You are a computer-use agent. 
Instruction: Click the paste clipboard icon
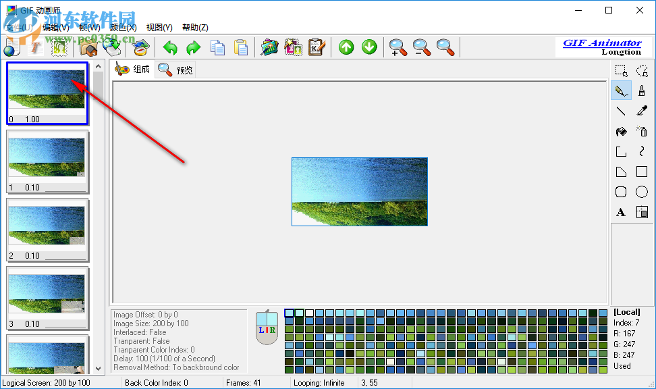click(x=240, y=47)
